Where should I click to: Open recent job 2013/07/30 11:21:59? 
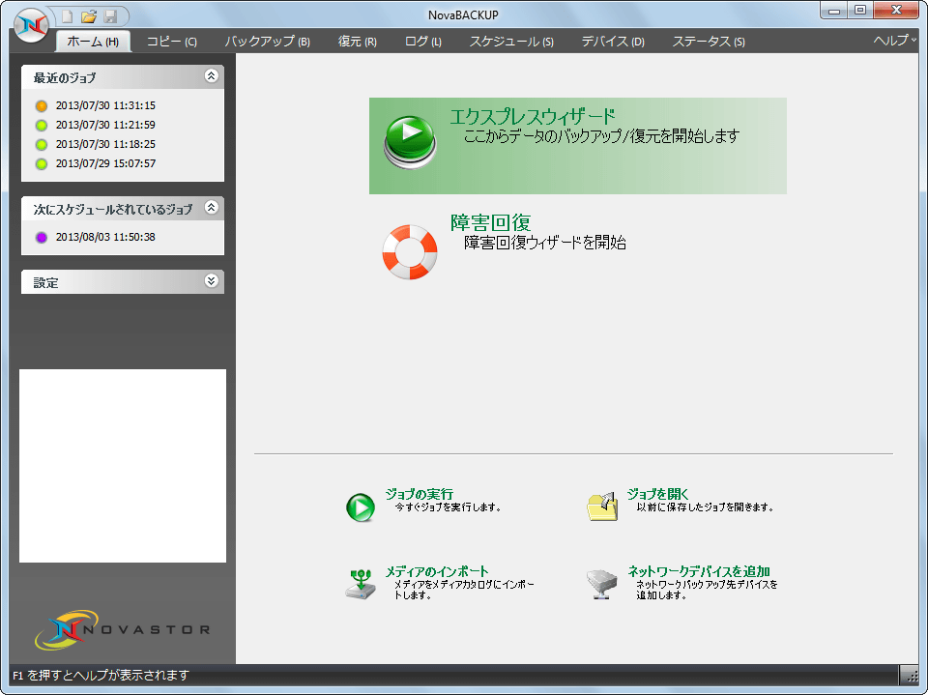coord(105,125)
